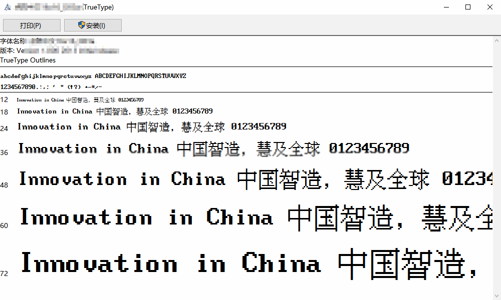Click the 'TrueType Outlines' text line

[x=28, y=60]
